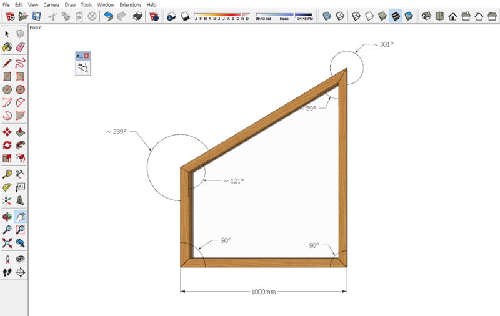The image size is (500, 316).
Task: Select the Zoom magnifier tool
Action: pos(7,230)
